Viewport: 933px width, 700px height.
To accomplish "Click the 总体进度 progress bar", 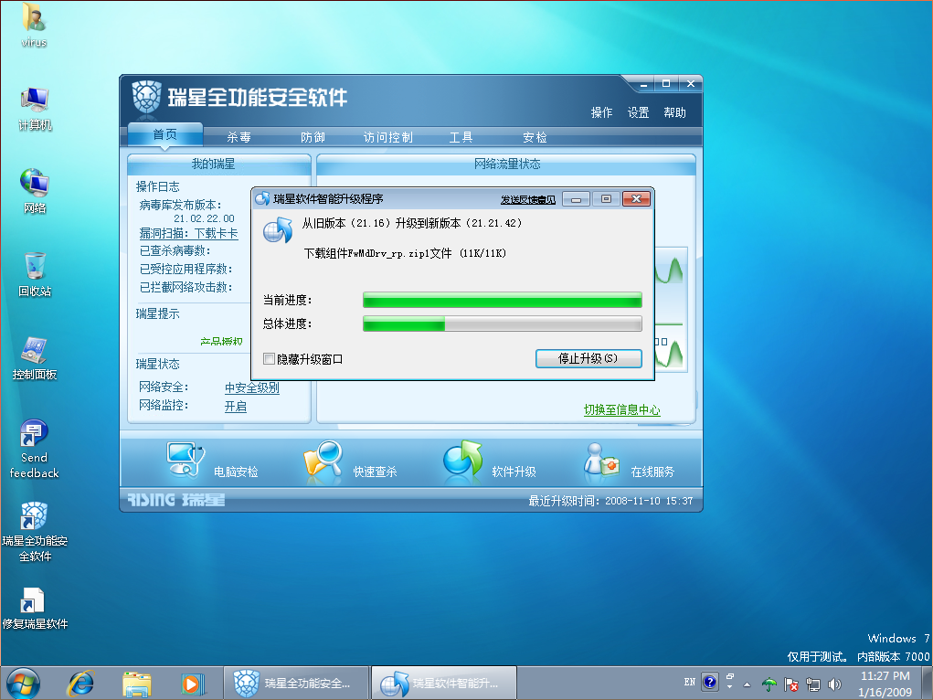I will tap(503, 323).
